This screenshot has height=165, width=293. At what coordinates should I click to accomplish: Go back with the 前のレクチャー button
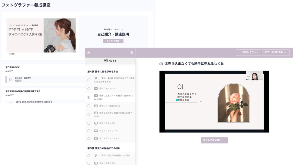pyautogui.click(x=248, y=52)
